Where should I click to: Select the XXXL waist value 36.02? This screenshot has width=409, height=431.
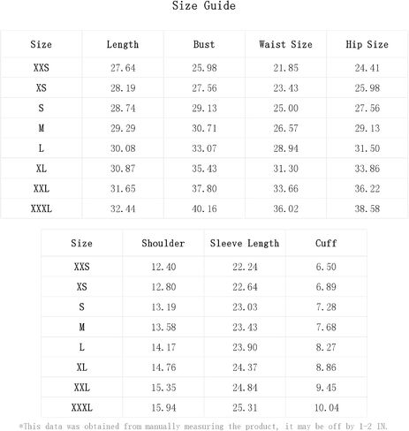[285, 208]
